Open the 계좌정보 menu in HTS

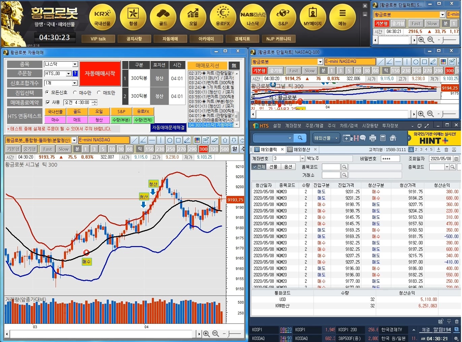click(x=293, y=126)
